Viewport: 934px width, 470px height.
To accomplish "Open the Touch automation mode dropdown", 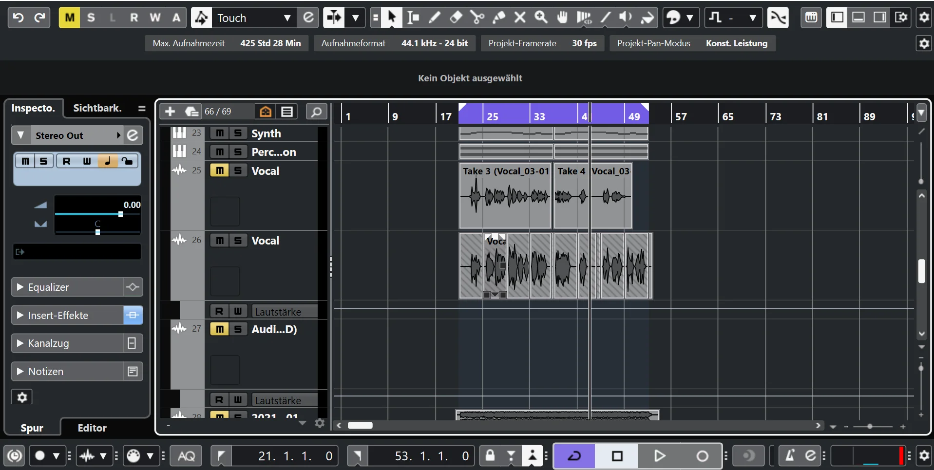I will pyautogui.click(x=287, y=18).
